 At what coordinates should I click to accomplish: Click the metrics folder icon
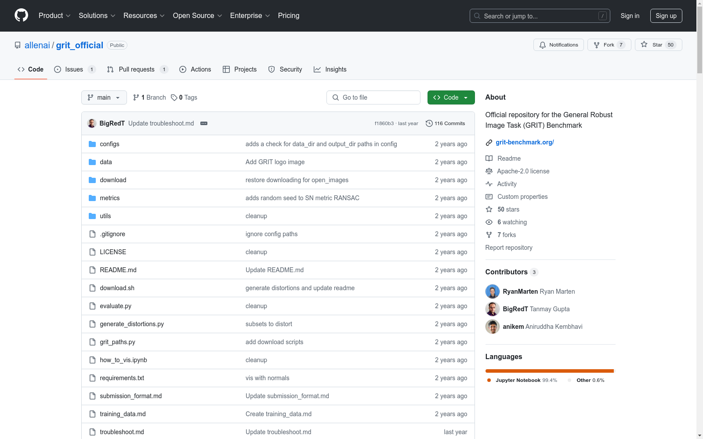92,198
